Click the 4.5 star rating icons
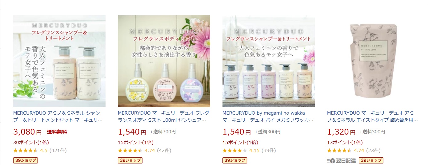Screen dimensions: 428x165 (x=26, y=151)
